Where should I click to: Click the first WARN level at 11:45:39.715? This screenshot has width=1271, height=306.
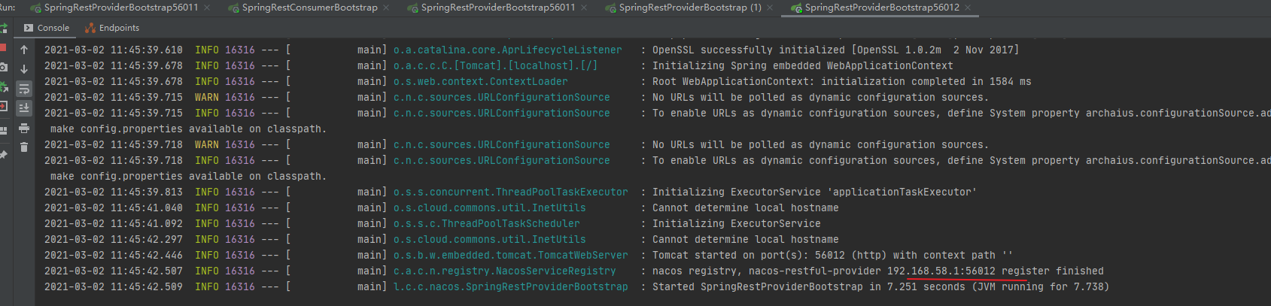tap(206, 97)
